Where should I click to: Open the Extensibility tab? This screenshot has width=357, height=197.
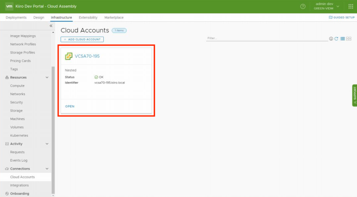click(x=88, y=17)
